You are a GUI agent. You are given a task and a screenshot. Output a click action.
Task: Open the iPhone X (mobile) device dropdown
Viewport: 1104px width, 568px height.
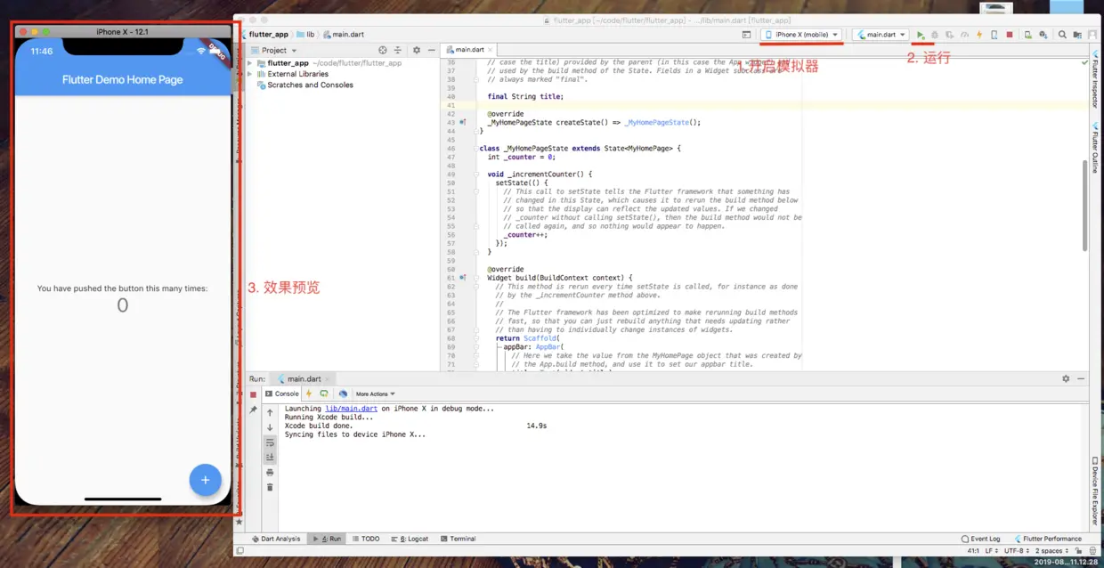(x=801, y=35)
